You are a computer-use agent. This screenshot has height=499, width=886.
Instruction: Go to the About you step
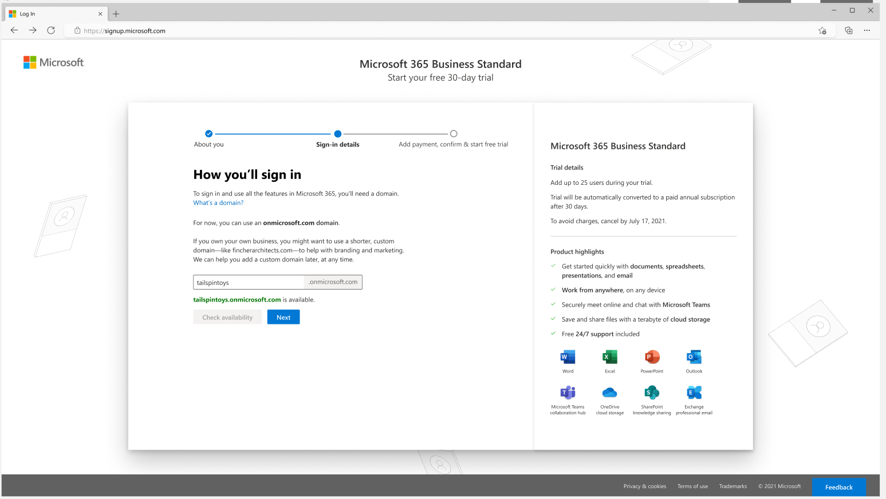(x=208, y=139)
